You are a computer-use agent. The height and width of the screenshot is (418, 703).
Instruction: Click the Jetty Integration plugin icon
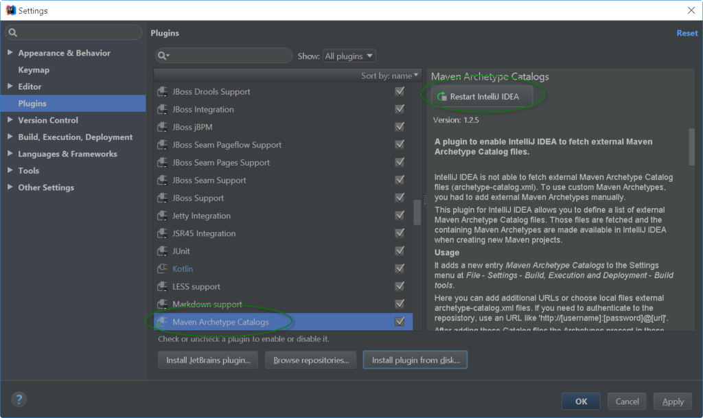tap(162, 216)
